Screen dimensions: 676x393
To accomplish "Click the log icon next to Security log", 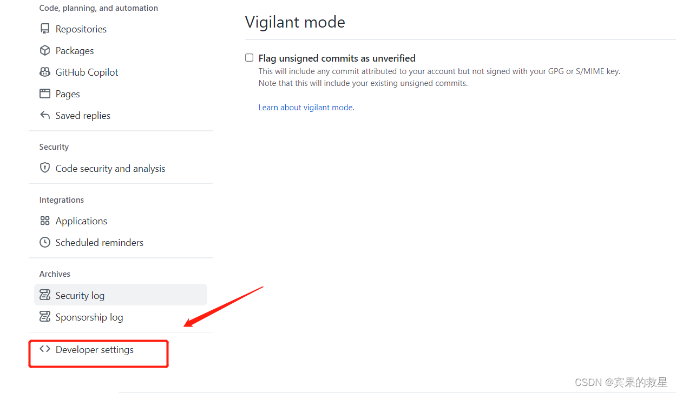I will (x=44, y=295).
